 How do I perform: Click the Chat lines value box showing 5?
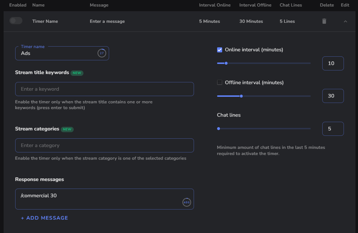(333, 129)
